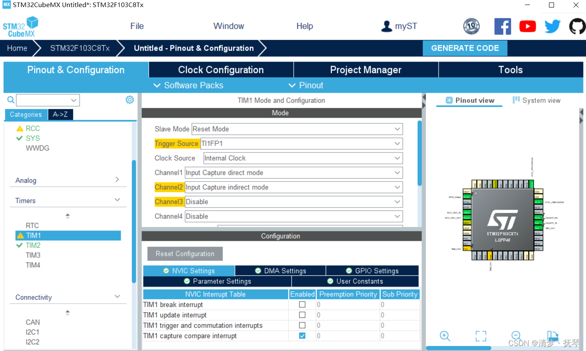Switch to Tools tab
The width and height of the screenshot is (586, 351).
[511, 70]
